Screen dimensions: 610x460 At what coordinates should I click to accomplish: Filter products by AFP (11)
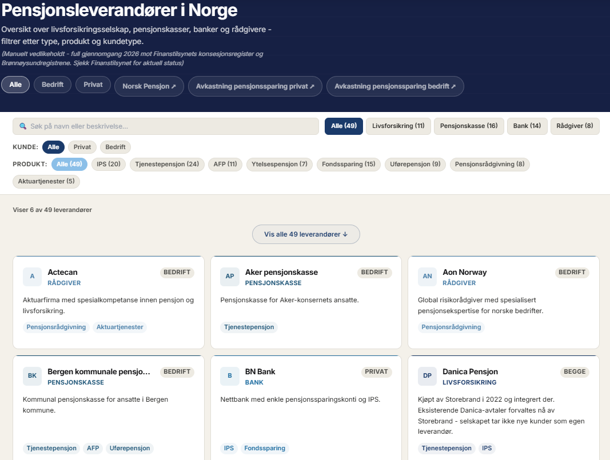[225, 164]
